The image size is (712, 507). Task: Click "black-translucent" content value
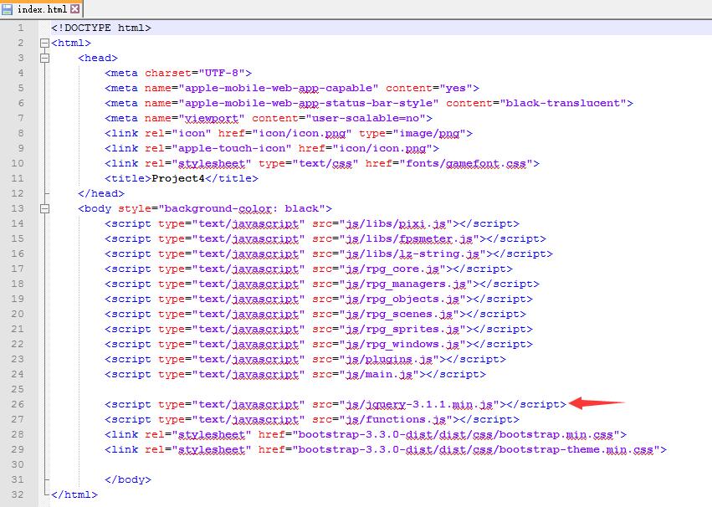(x=563, y=103)
